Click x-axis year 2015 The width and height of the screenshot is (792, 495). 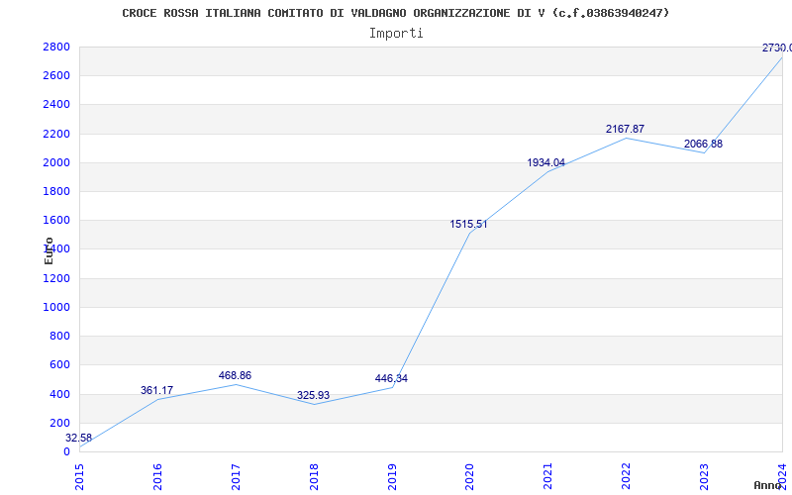pos(79,476)
